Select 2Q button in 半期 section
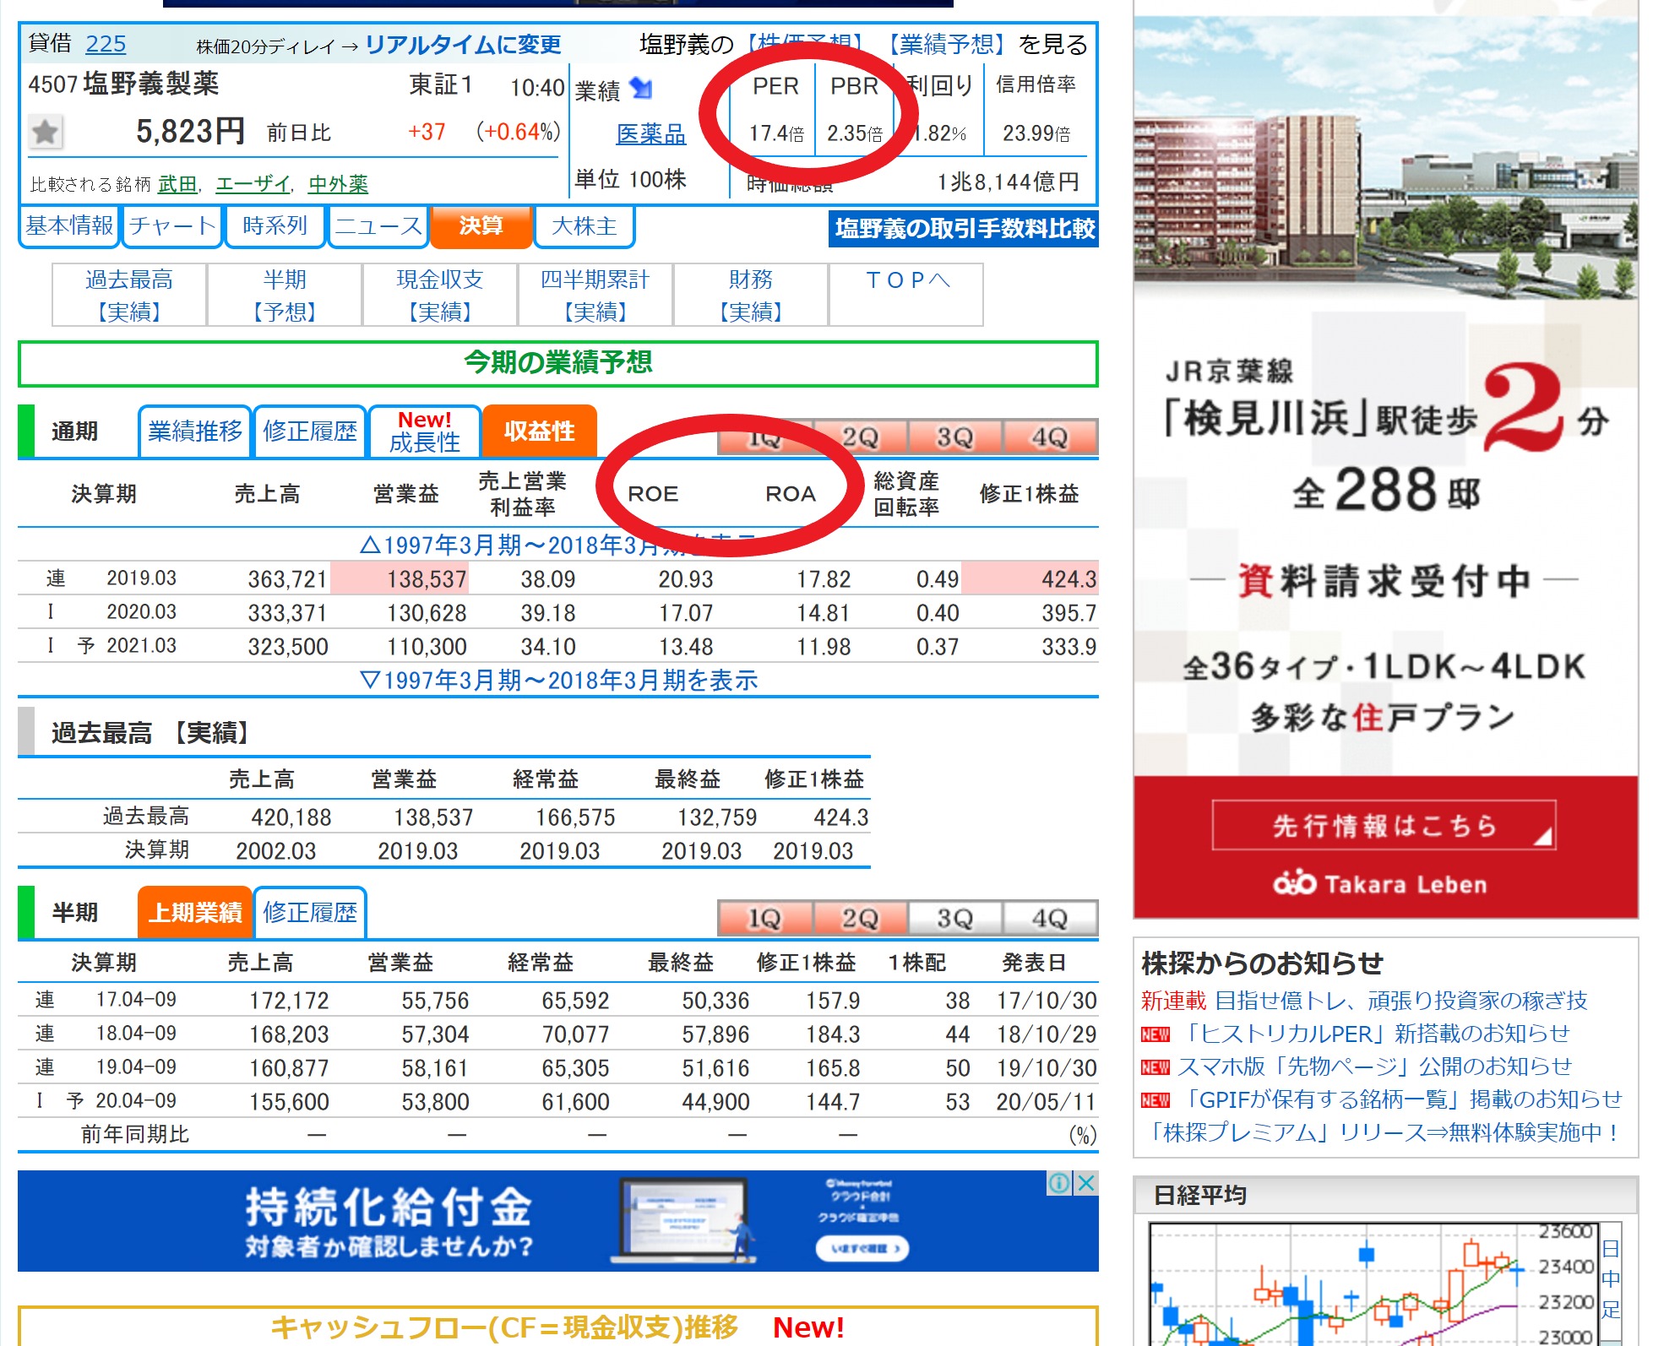1653x1346 pixels. tap(861, 919)
